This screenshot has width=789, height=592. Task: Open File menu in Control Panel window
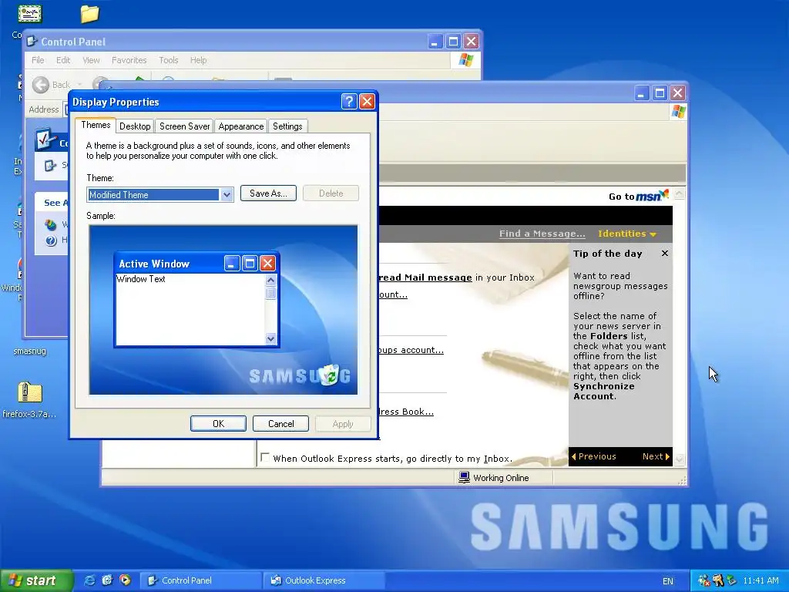(38, 60)
